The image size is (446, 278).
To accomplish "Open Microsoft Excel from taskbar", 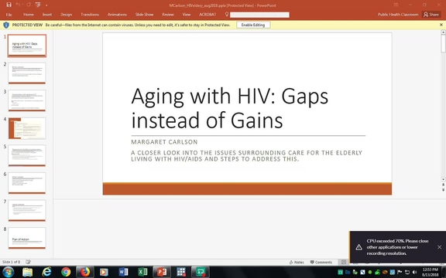I will [x=142, y=272].
